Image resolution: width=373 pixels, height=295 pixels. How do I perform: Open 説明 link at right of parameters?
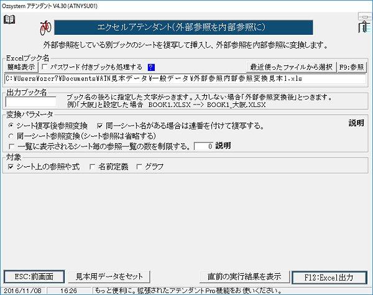(356, 123)
